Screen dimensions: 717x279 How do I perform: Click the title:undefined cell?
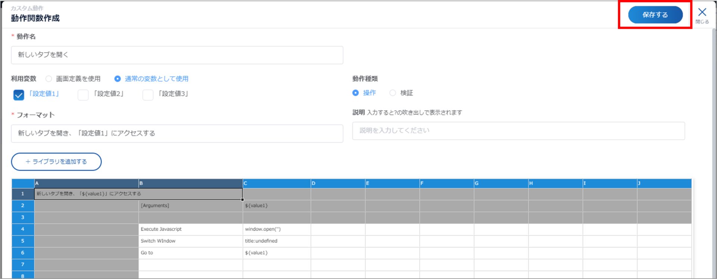coord(276,241)
